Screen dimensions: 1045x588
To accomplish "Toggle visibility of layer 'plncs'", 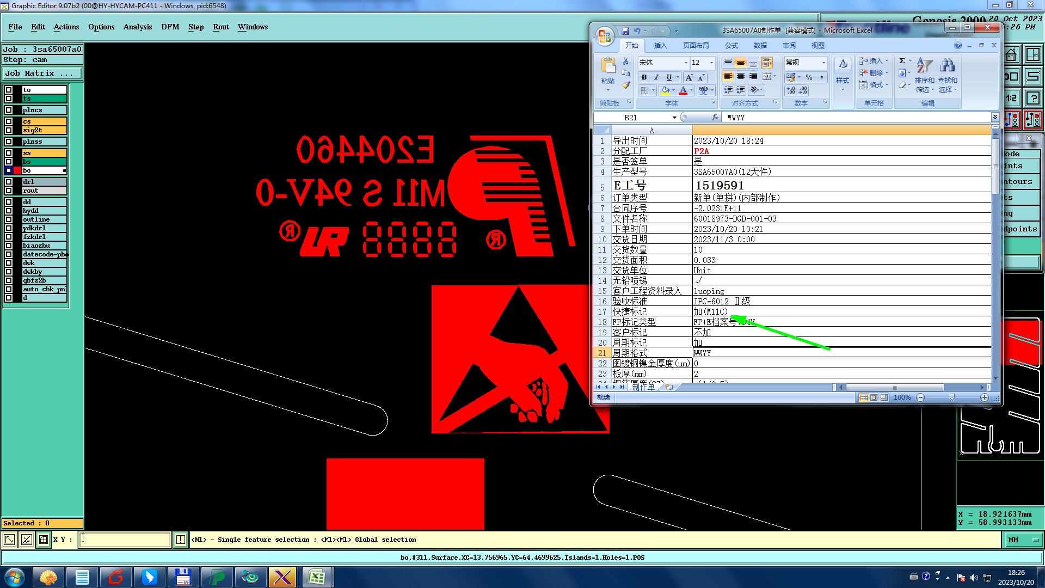I will pos(9,110).
